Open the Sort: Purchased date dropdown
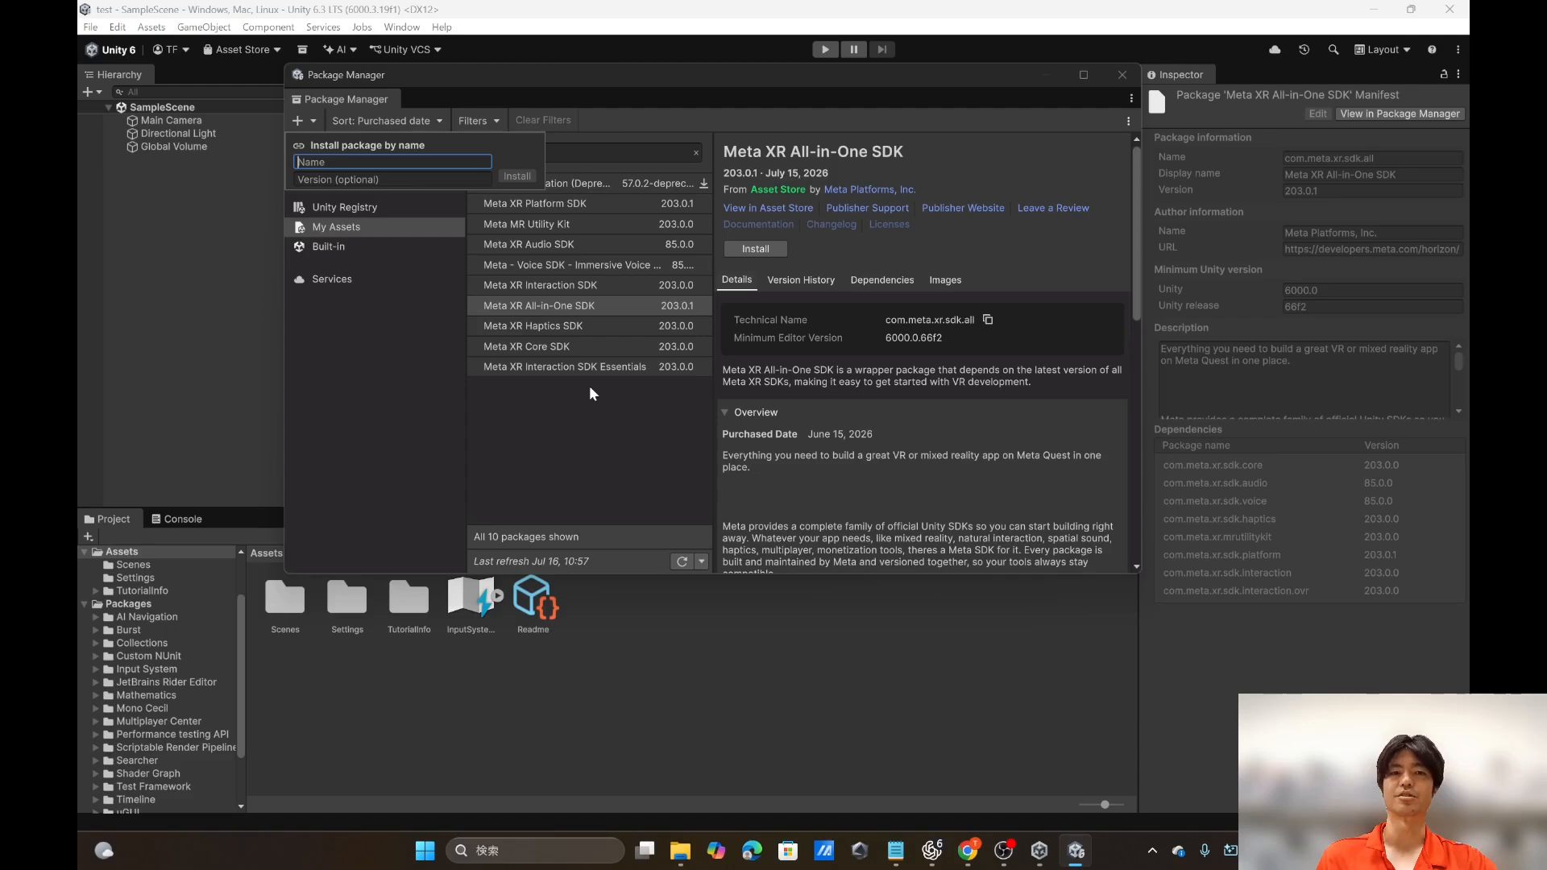Viewport: 1547px width, 870px height. [387, 121]
